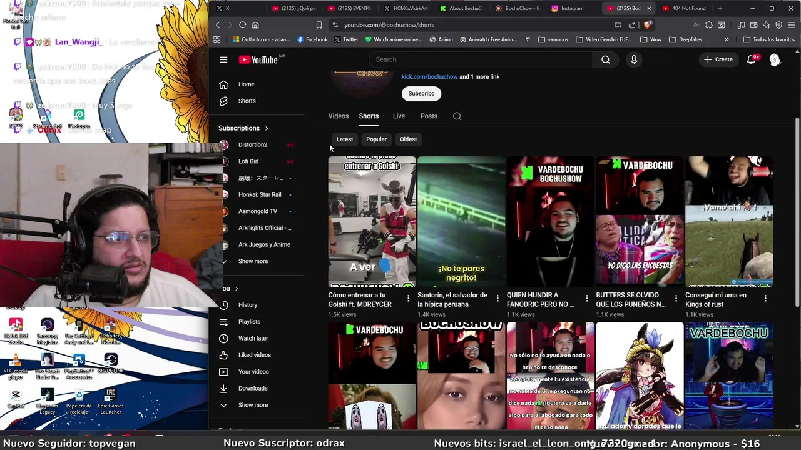801x450 pixels.
Task: Open Asmongold TV subscription
Action: pyautogui.click(x=257, y=211)
